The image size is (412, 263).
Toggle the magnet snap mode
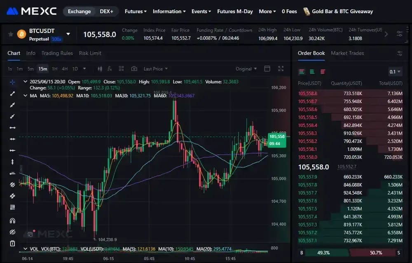click(x=12, y=221)
